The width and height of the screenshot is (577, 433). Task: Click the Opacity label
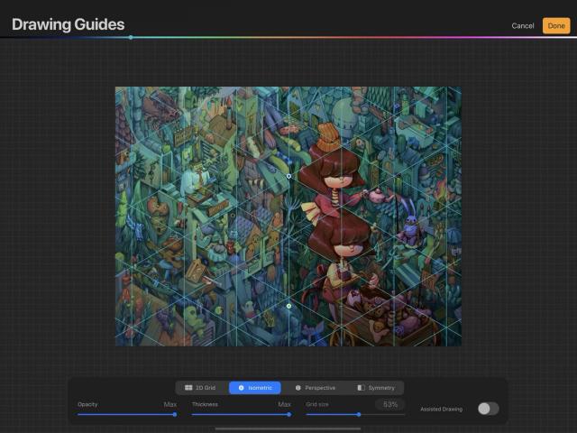87,404
